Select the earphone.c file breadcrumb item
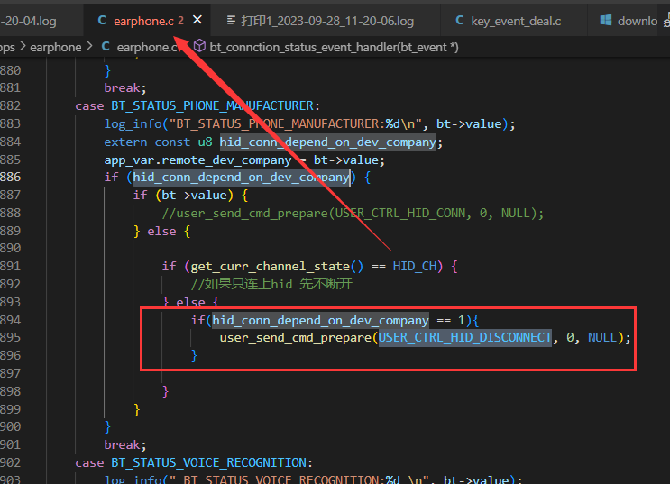Screen dimensions: 670x484 pyautogui.click(x=147, y=48)
